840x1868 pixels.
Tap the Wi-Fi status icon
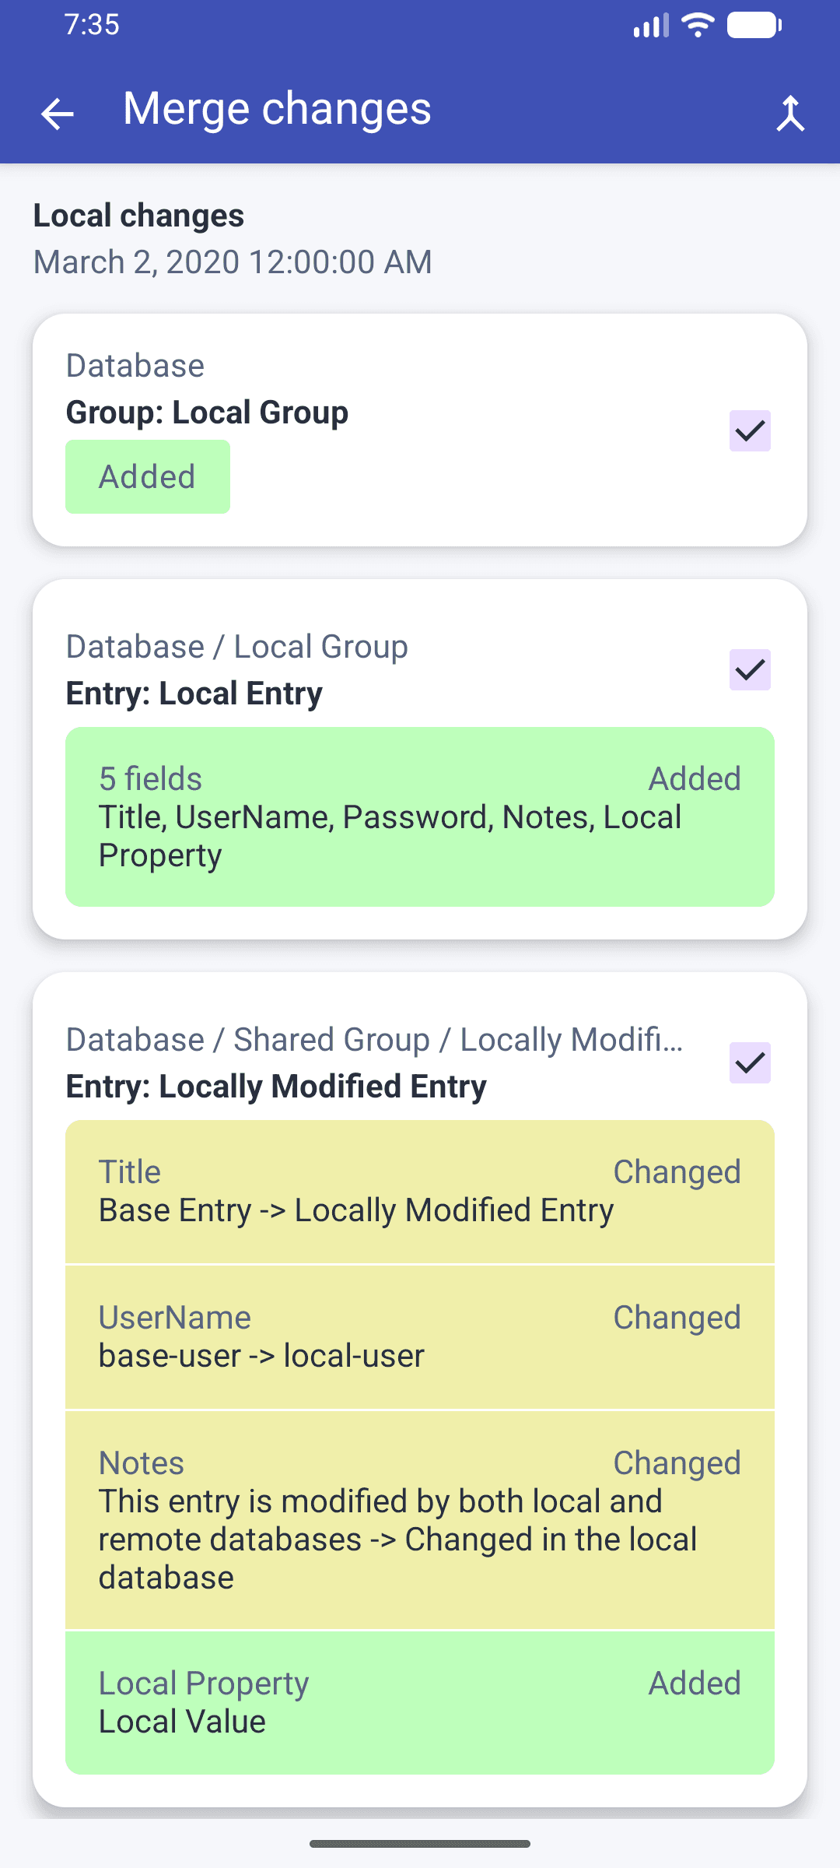(x=698, y=25)
